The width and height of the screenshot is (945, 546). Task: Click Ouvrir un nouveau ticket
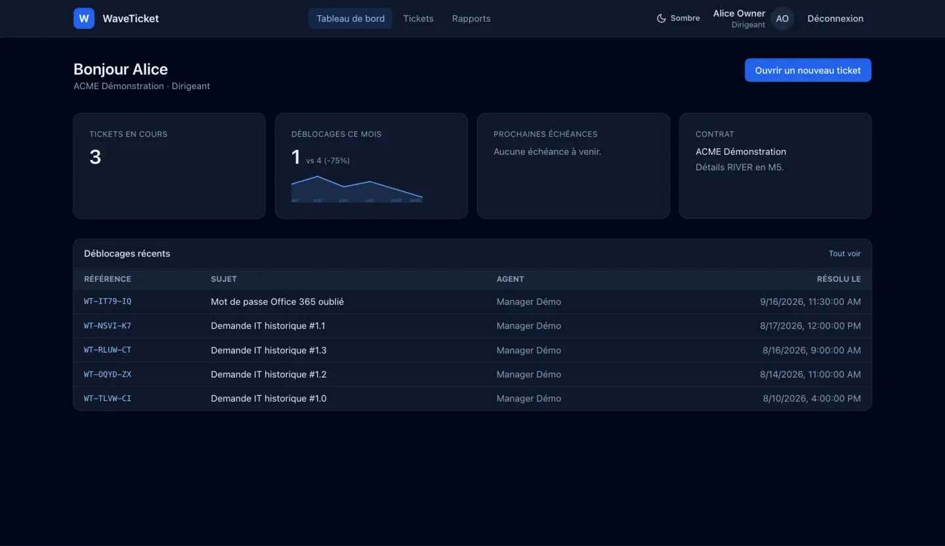[x=808, y=70]
